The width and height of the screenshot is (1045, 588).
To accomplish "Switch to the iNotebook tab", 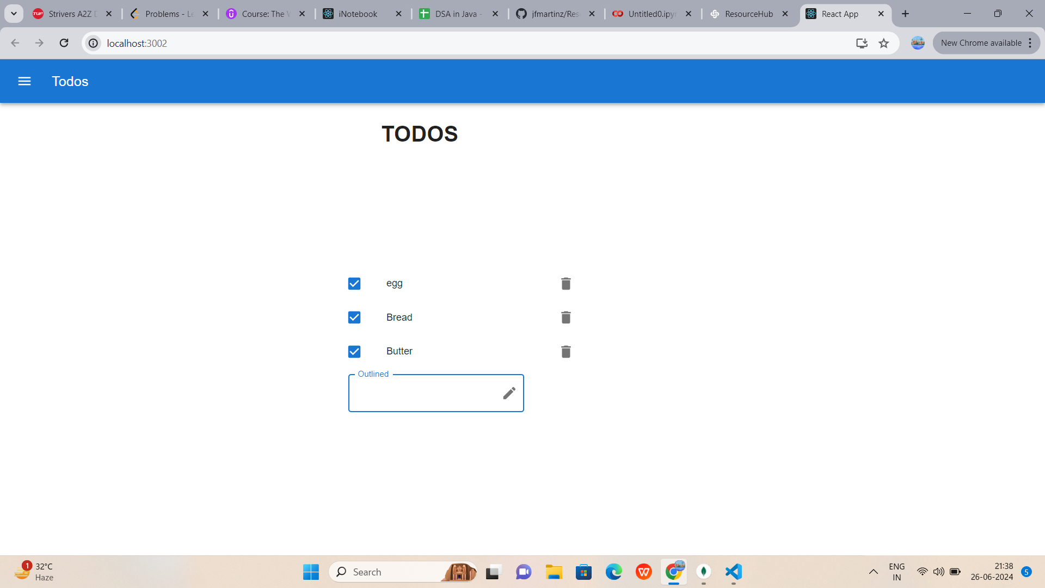I will [358, 14].
